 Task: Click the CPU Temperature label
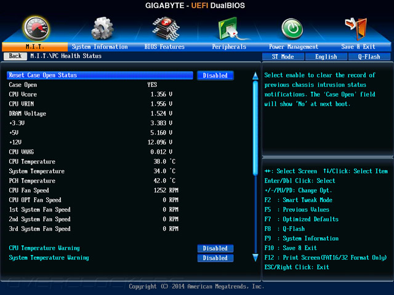tap(32, 162)
